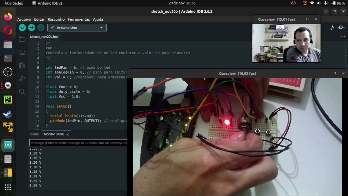Open the Boards Manager from the sidebar
This screenshot has width=348, height=196.
click(x=22, y=52)
